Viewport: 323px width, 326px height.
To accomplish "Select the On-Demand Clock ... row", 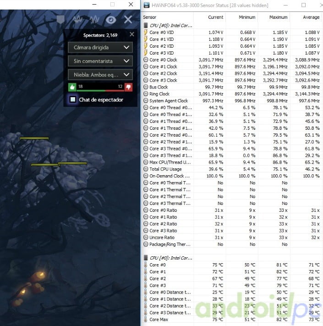I will coord(232,176).
